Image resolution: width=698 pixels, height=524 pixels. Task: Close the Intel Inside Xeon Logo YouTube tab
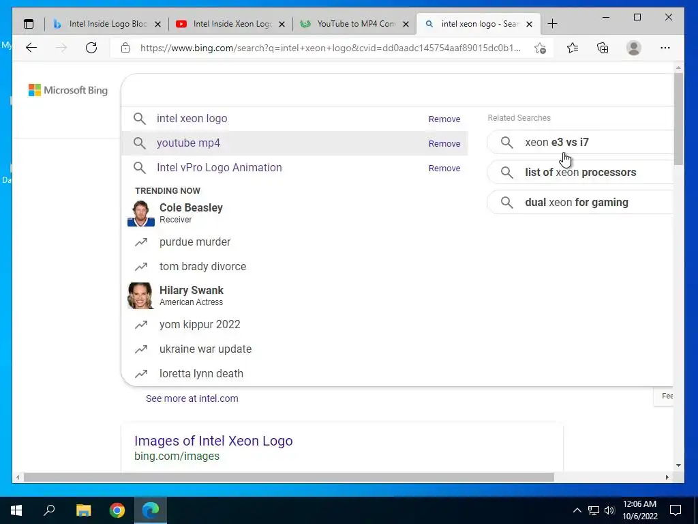pos(282,24)
